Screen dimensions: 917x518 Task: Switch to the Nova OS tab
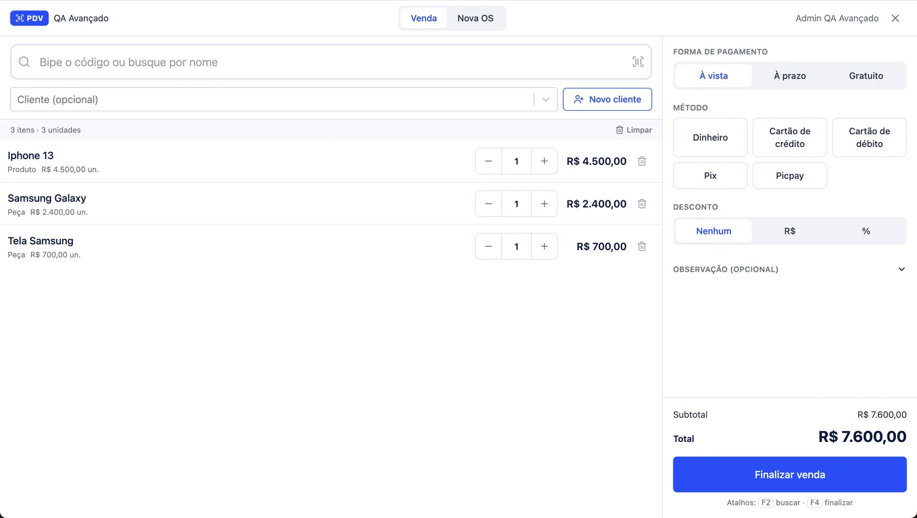click(476, 18)
